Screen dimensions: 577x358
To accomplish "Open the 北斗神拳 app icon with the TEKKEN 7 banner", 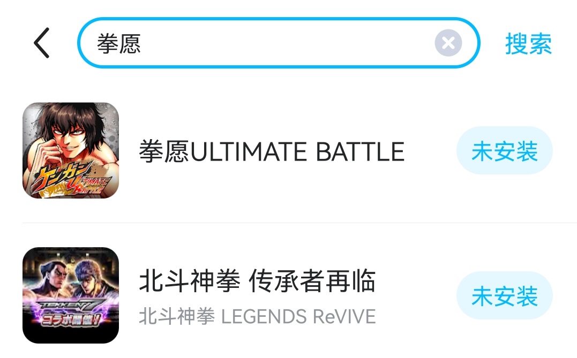I will point(71,295).
